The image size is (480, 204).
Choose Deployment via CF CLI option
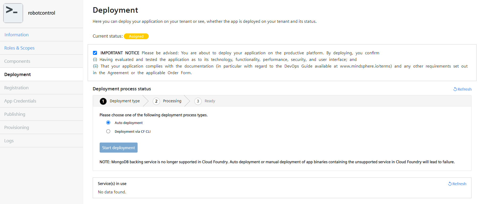pos(108,131)
